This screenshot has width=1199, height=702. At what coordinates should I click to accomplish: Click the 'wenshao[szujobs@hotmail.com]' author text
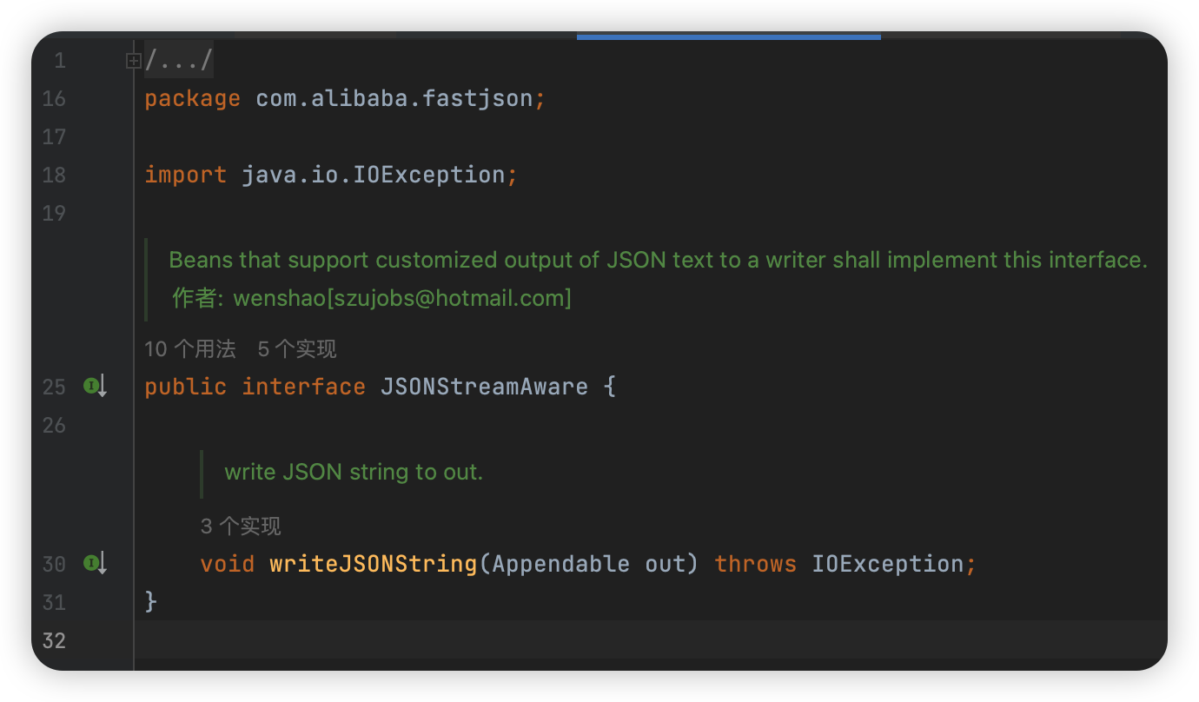click(x=402, y=299)
